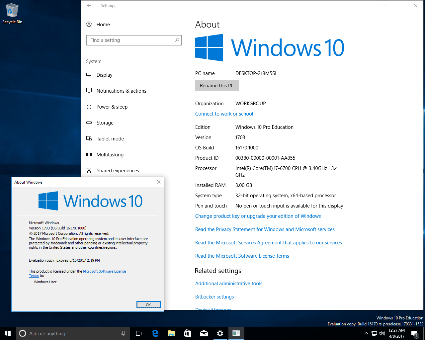Open Microsoft Software License Terms link in Settings

pyautogui.click(x=242, y=256)
